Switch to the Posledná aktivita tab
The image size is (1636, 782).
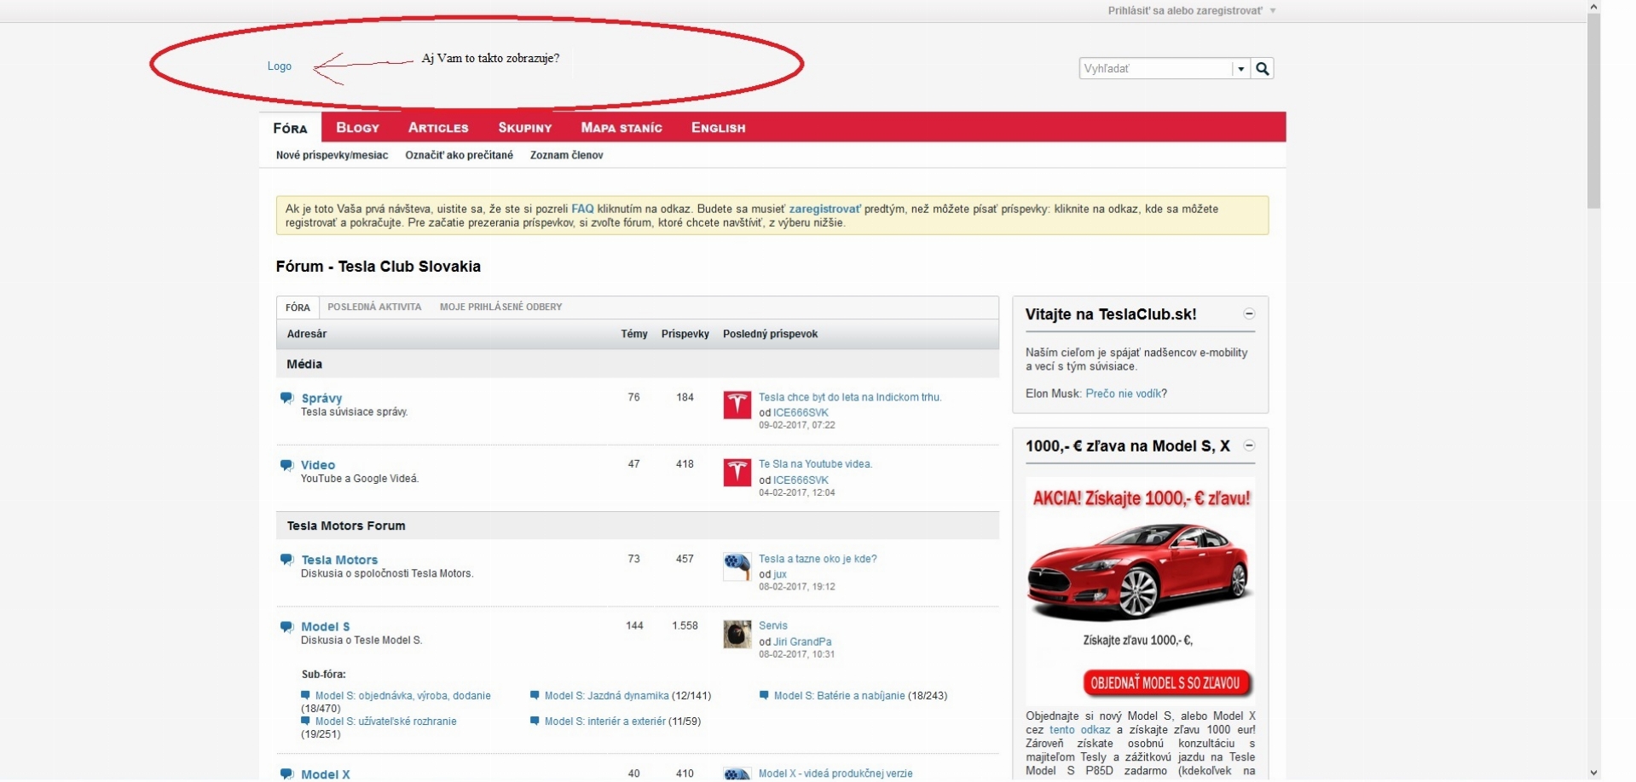click(374, 307)
